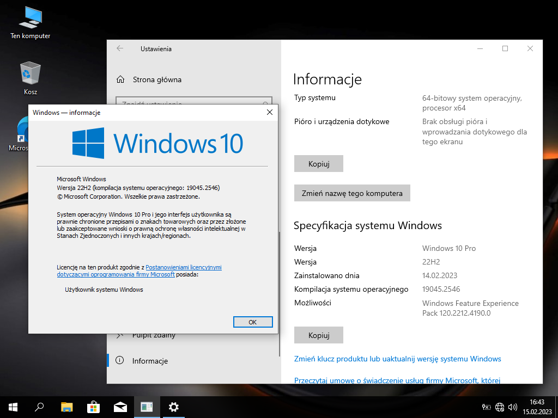Click Kopiuj button below device specifications
558x418 pixels.
click(319, 164)
